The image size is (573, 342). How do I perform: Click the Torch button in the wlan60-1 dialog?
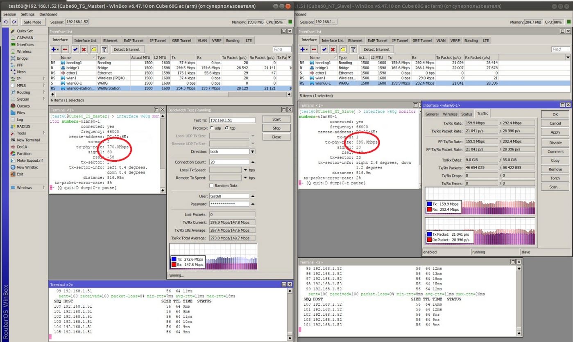555,178
